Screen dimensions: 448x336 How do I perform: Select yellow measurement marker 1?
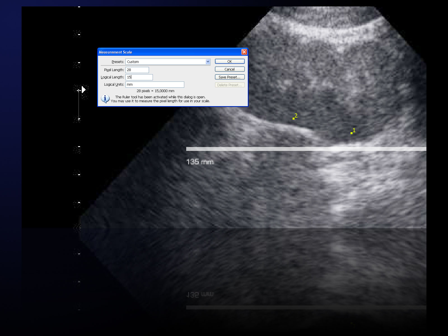click(x=351, y=133)
